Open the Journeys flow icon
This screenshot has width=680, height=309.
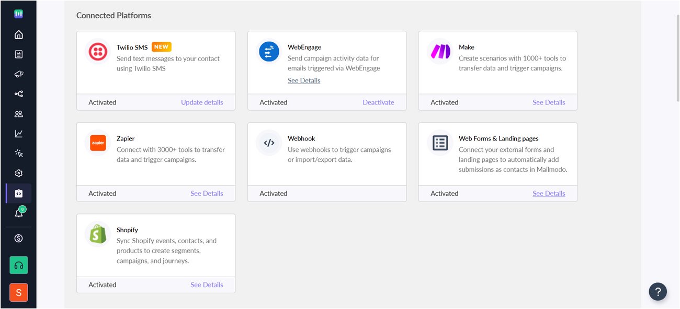pyautogui.click(x=18, y=94)
